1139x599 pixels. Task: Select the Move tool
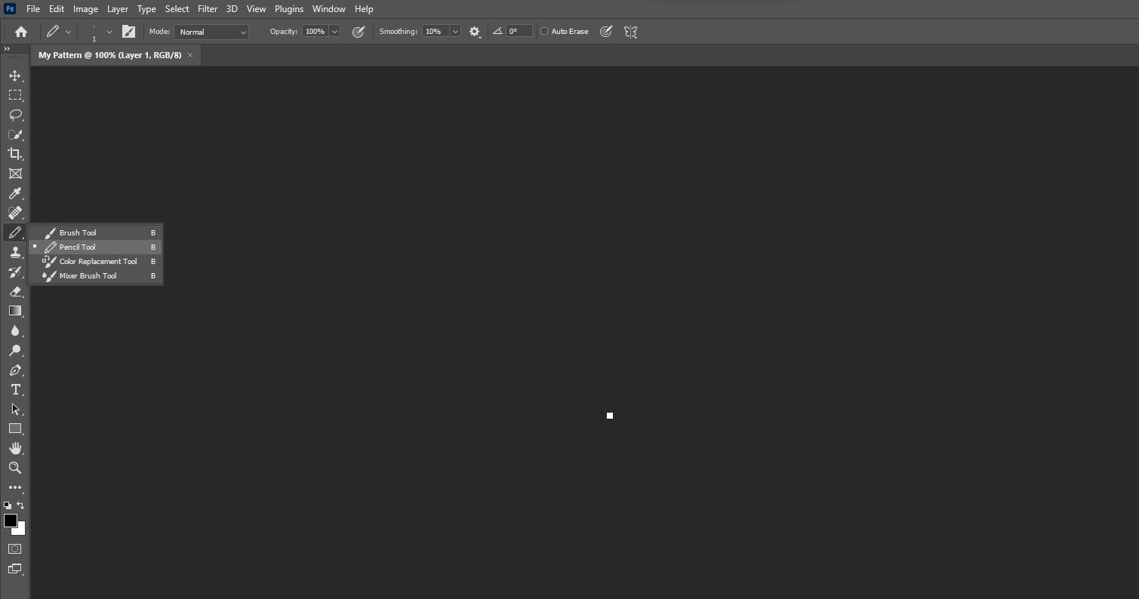click(15, 75)
